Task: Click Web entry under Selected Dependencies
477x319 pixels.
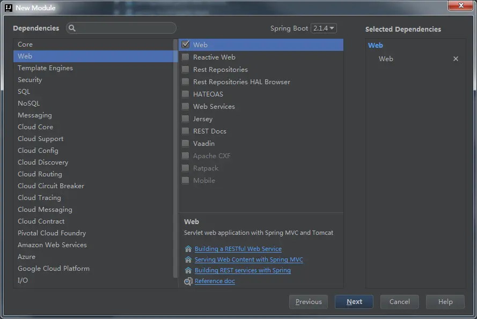Action: (x=386, y=58)
